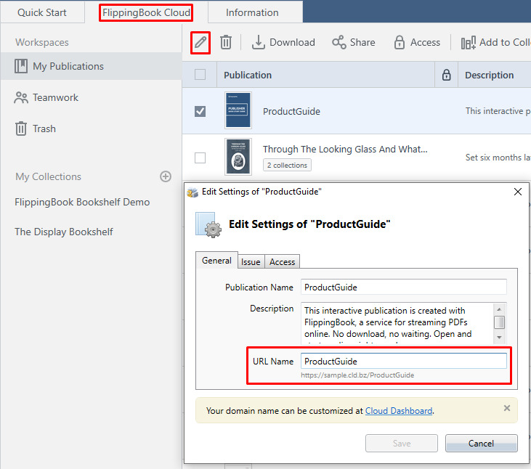
Task: Click the Cancel button
Action: click(481, 444)
